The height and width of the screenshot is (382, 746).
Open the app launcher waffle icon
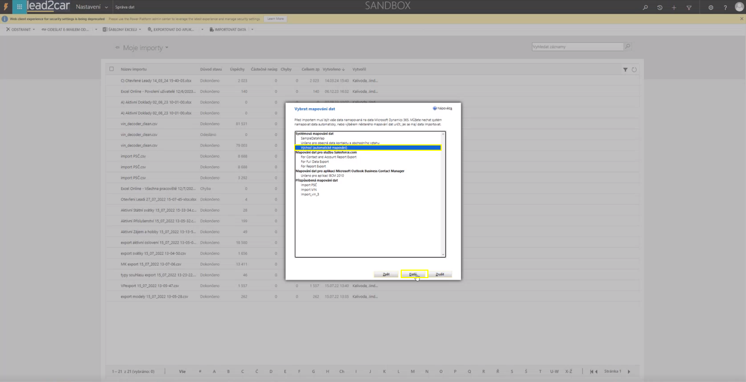[19, 7]
